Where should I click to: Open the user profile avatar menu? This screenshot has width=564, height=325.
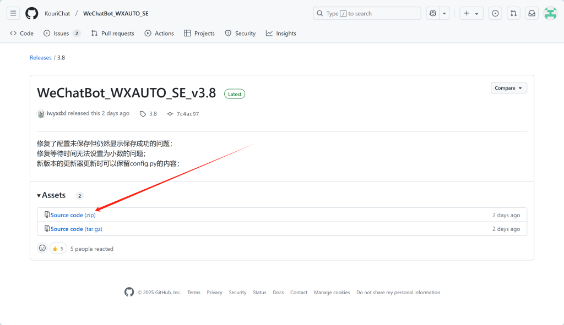(550, 13)
